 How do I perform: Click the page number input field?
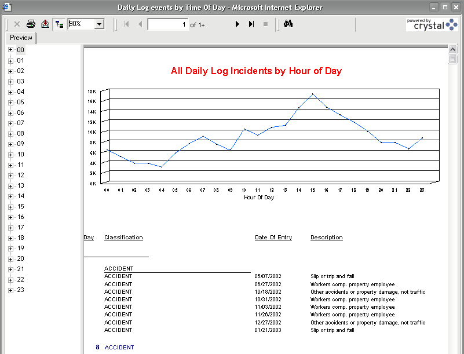[168, 24]
